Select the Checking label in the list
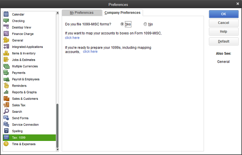The image size is (242, 155). (x=18, y=21)
